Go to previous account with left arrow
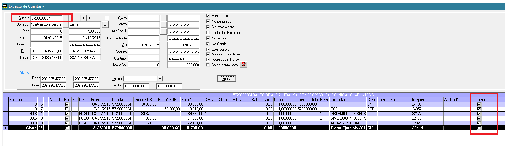This screenshot has height=146, width=505. pyautogui.click(x=83, y=18)
